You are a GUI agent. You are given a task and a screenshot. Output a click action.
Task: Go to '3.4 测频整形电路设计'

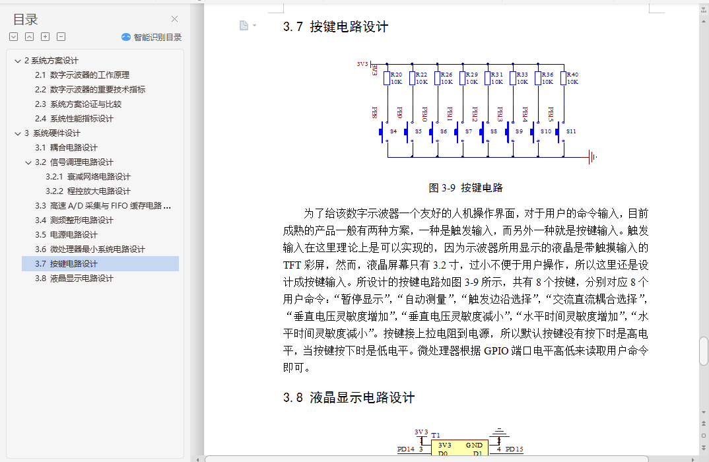74,220
